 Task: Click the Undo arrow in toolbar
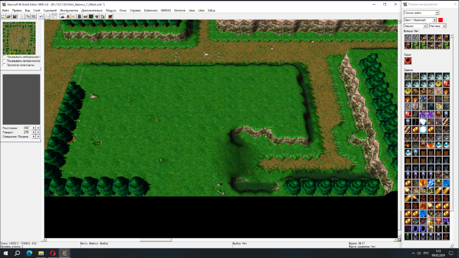point(41,16)
